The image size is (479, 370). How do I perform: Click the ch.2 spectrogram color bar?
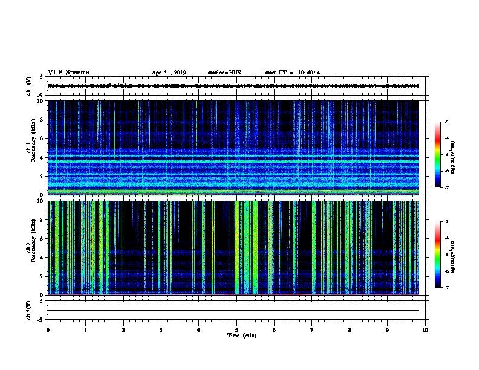(437, 255)
